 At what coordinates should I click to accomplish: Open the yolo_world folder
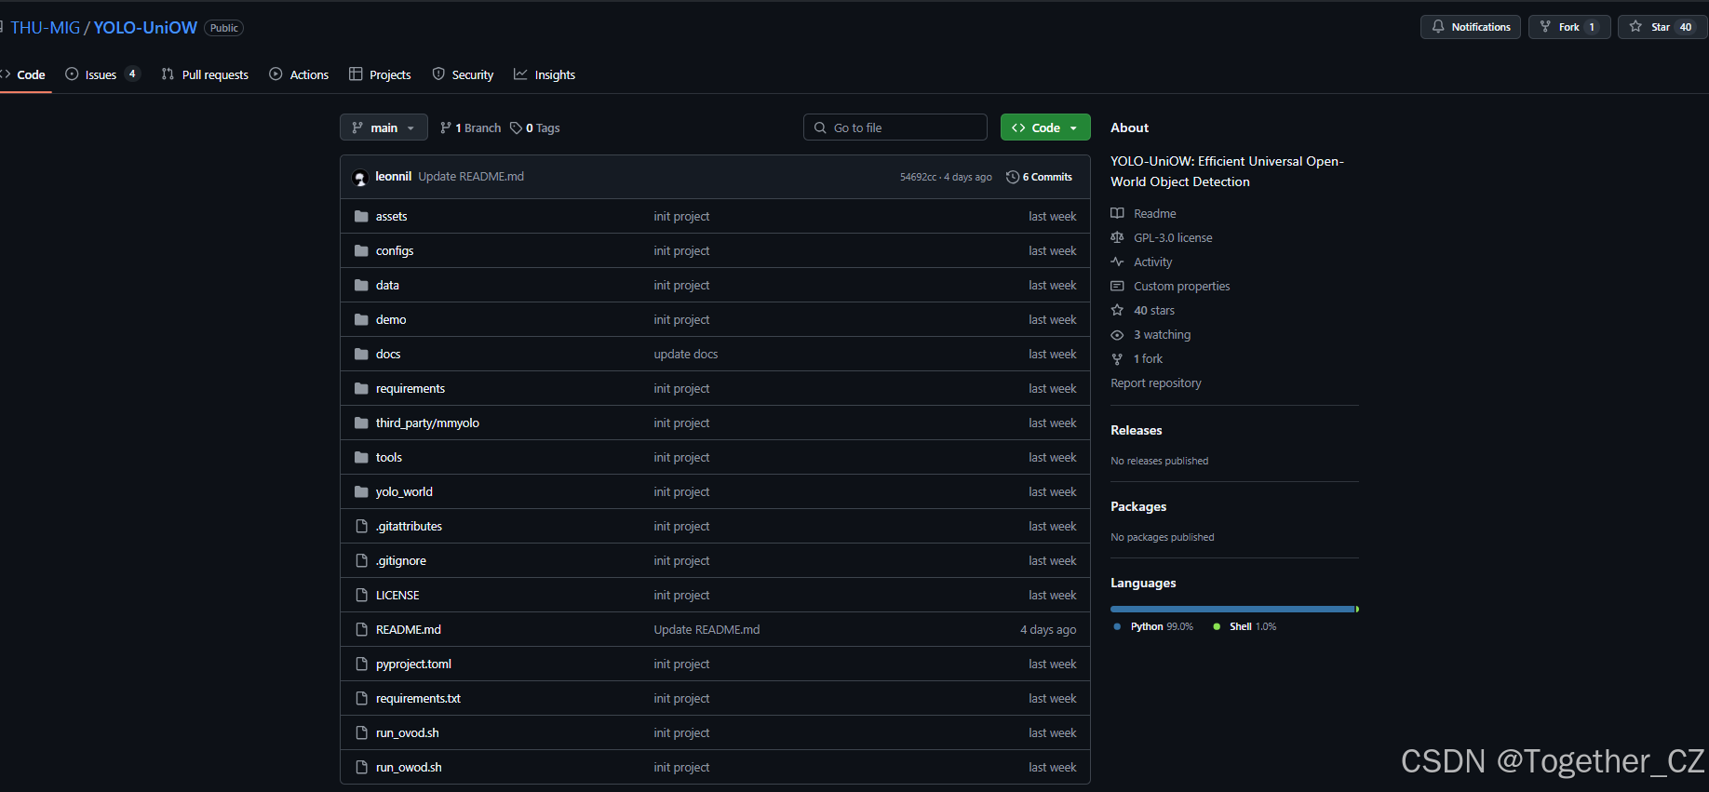click(x=404, y=491)
